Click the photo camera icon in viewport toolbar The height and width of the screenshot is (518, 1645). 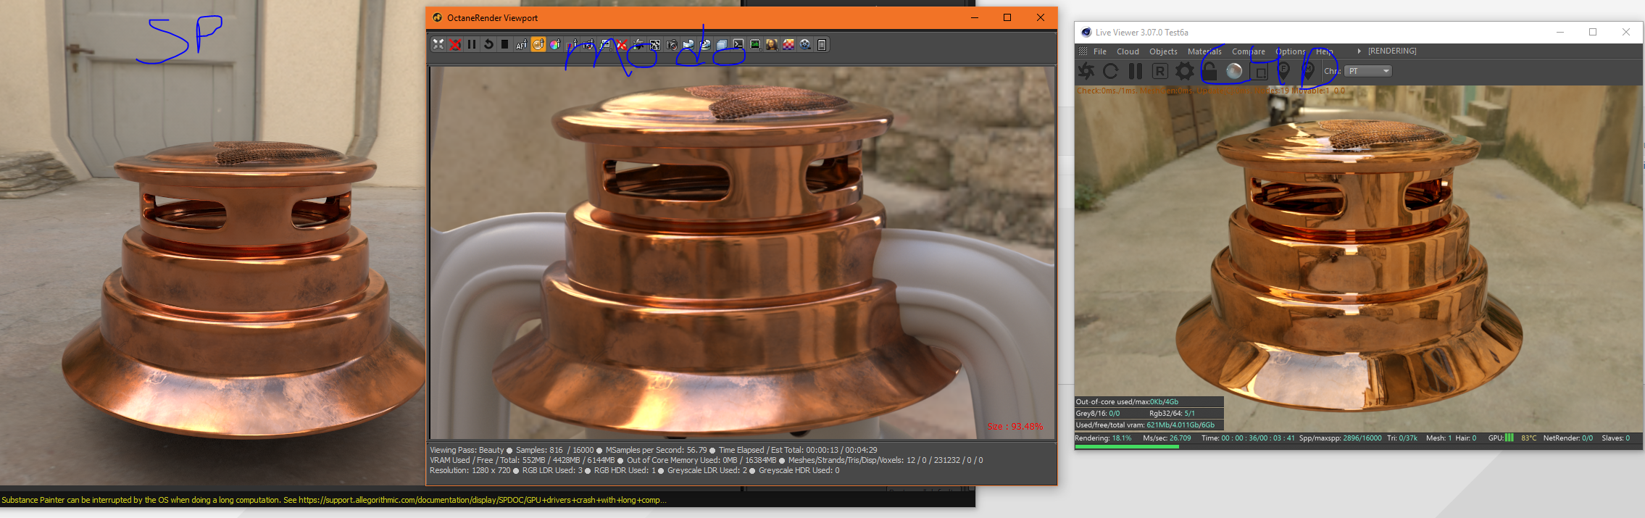pyautogui.click(x=672, y=44)
